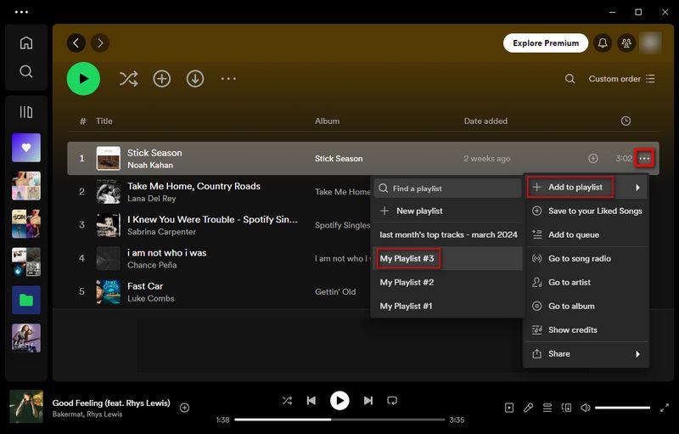
Task: Add song to My Playlist #2
Action: click(x=447, y=283)
